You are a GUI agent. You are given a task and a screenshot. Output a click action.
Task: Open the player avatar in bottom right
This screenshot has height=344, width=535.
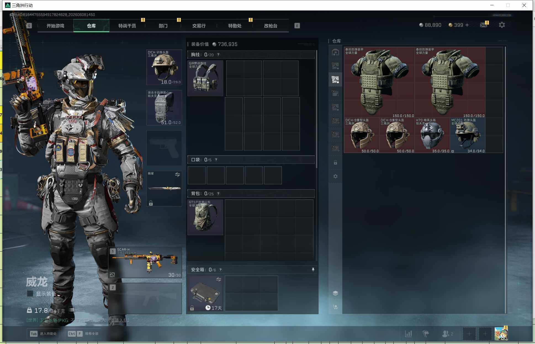[x=501, y=334]
